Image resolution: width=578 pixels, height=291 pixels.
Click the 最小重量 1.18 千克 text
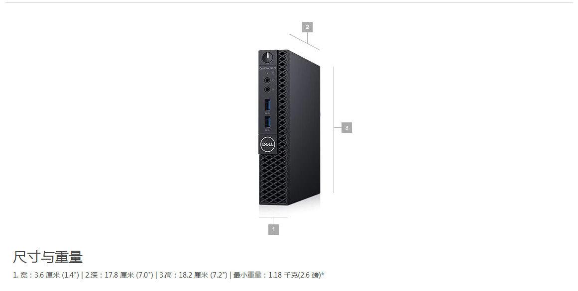coord(265,275)
